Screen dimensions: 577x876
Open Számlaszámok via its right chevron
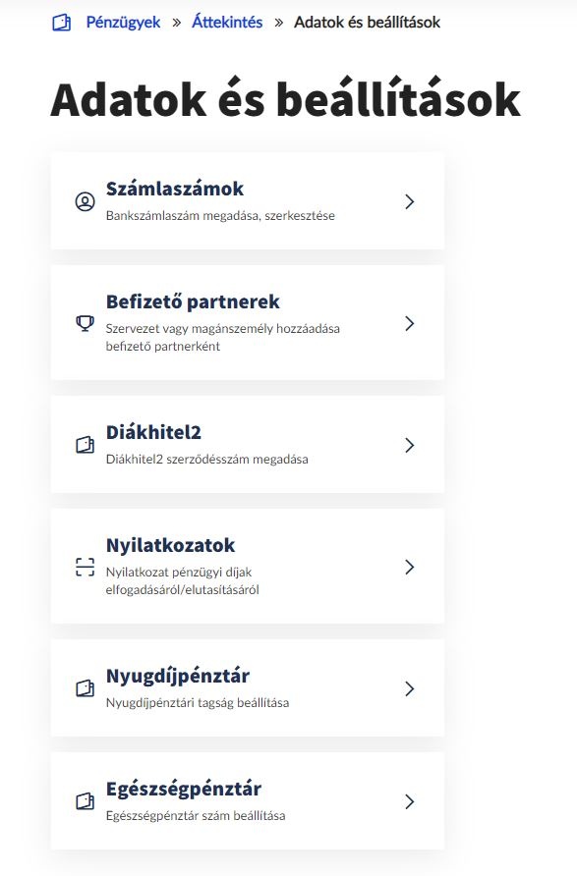pos(409,201)
